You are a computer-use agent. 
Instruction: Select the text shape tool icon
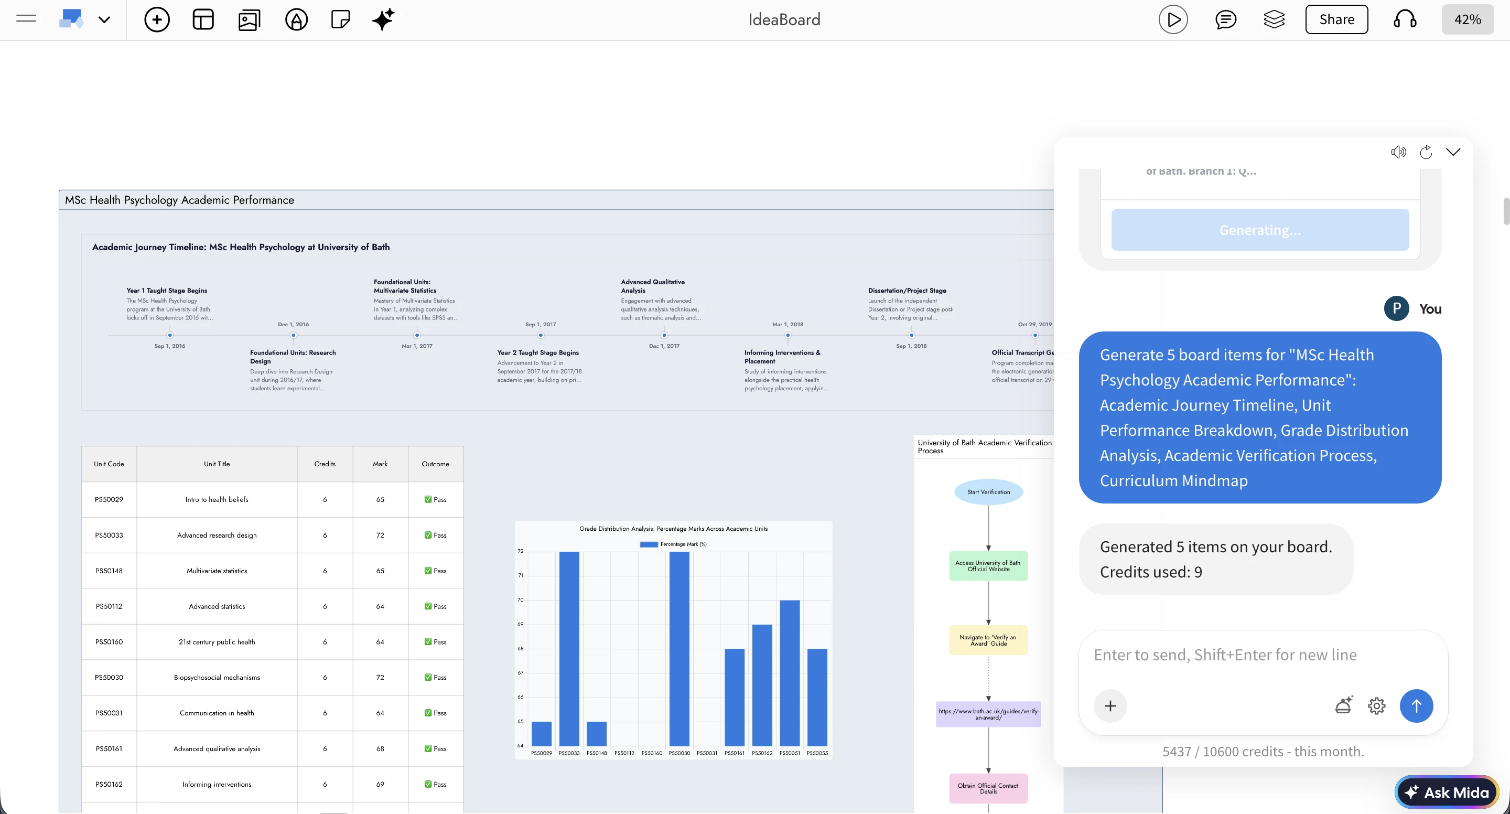pos(296,19)
